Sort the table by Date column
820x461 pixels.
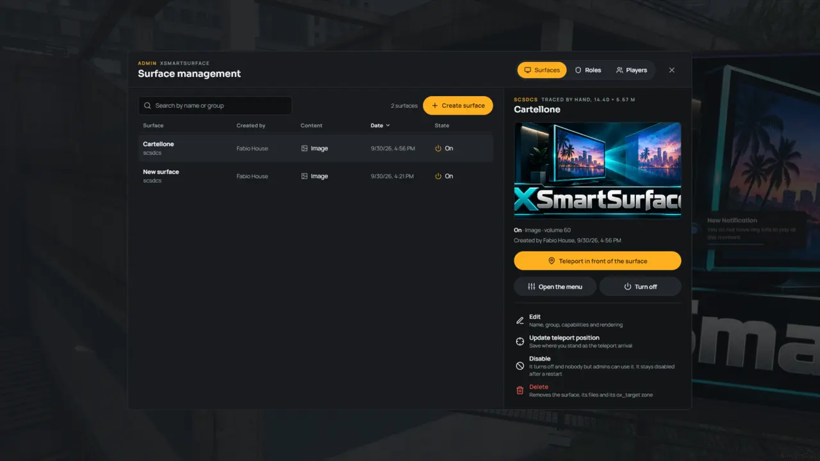381,125
